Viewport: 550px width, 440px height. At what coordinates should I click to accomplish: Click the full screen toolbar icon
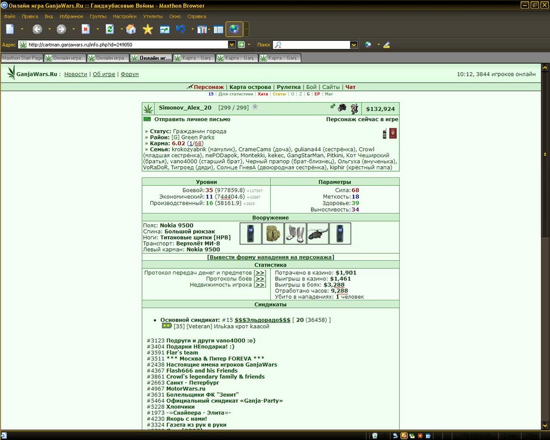pos(164,30)
